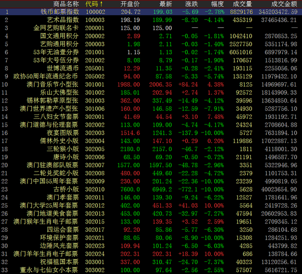Select 澳门地道美食套票 row
This screenshot has width=302, height=274.
click(x=151, y=214)
